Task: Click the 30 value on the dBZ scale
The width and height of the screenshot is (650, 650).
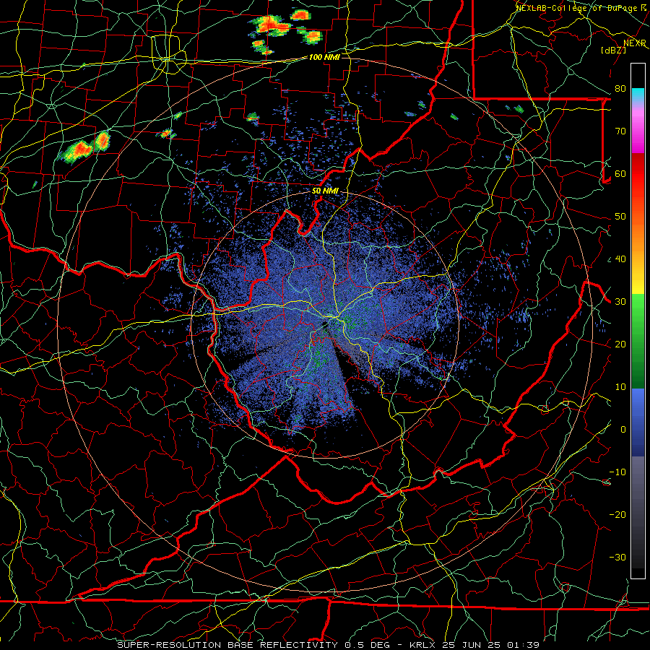Action: tap(620, 302)
